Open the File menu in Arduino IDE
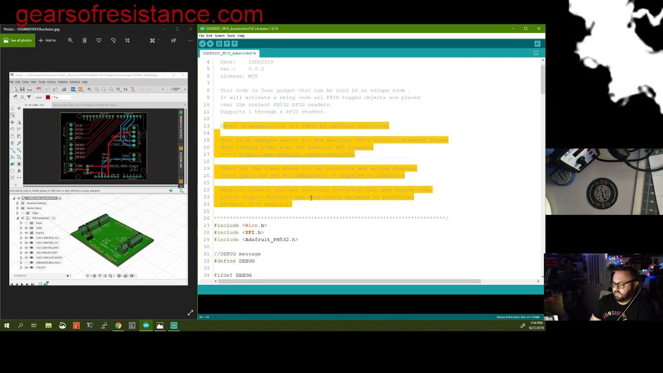Image resolution: width=663 pixels, height=373 pixels. coord(201,36)
